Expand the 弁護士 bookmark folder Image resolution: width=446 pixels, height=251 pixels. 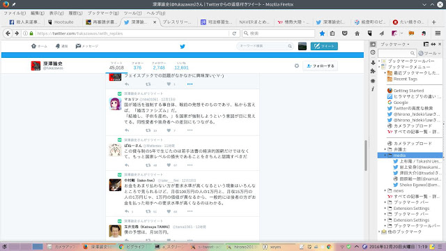click(x=385, y=149)
